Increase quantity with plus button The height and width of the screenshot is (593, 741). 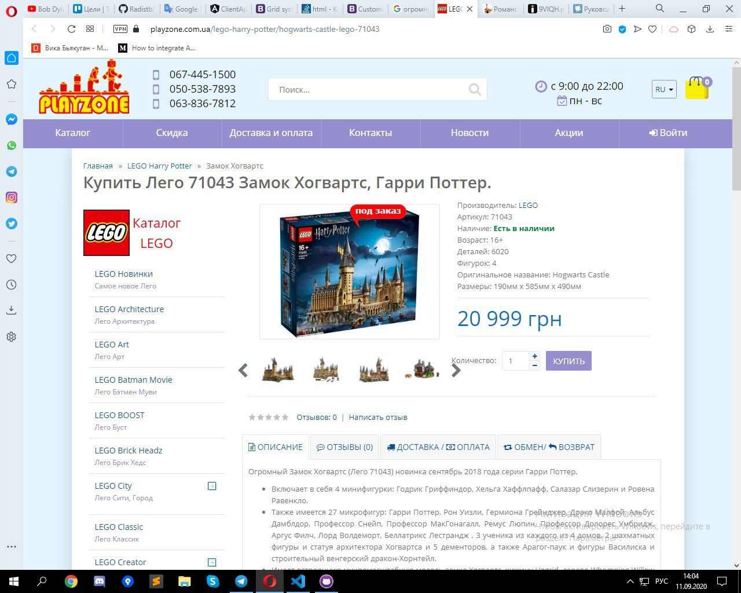pos(535,356)
